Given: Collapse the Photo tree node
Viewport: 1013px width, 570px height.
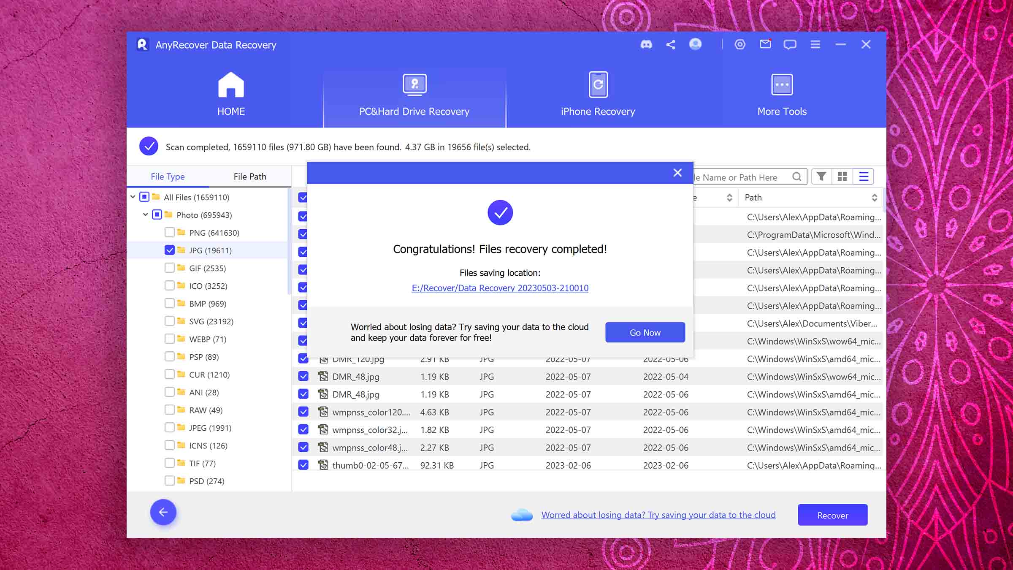Looking at the screenshot, I should (146, 214).
